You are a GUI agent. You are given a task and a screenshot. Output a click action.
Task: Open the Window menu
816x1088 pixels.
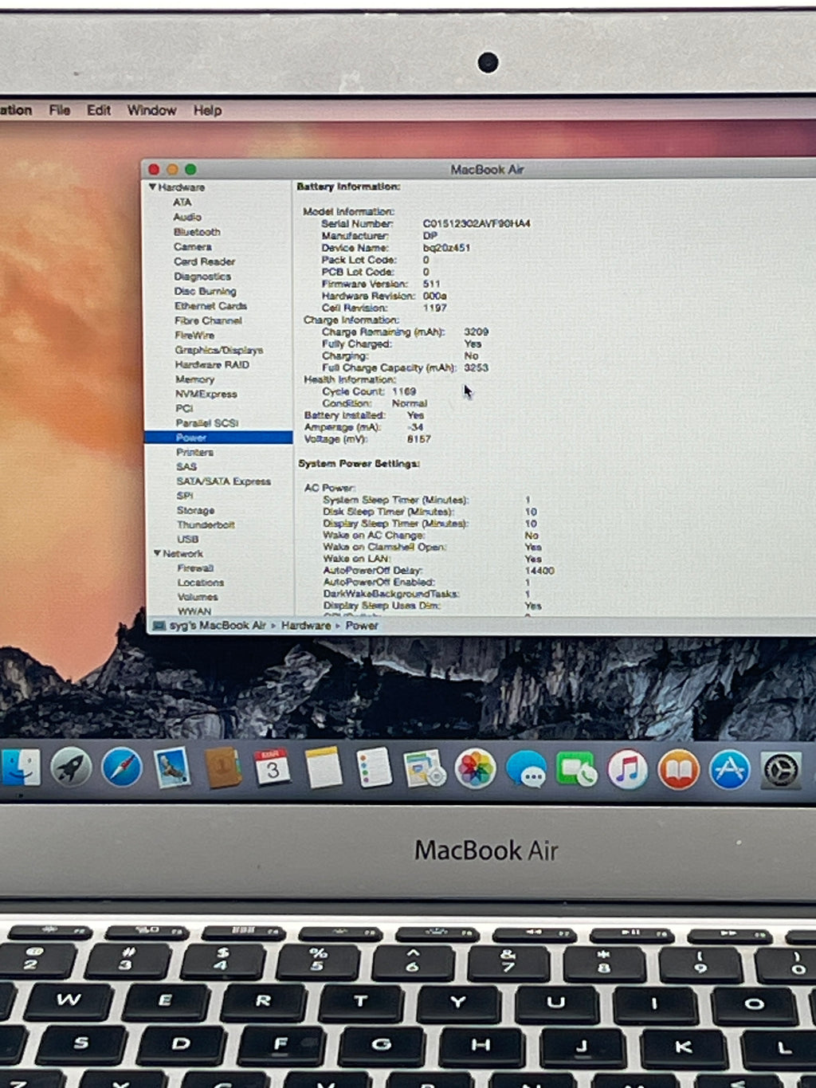tap(151, 110)
